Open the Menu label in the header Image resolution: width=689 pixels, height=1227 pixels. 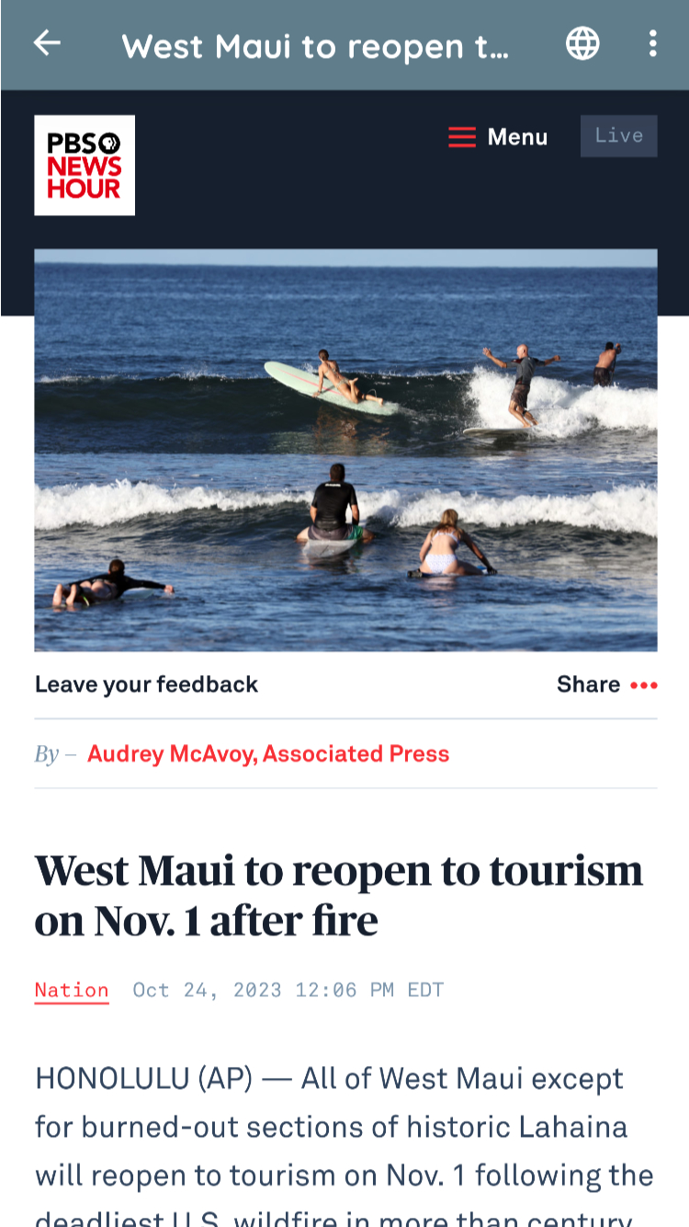click(517, 137)
